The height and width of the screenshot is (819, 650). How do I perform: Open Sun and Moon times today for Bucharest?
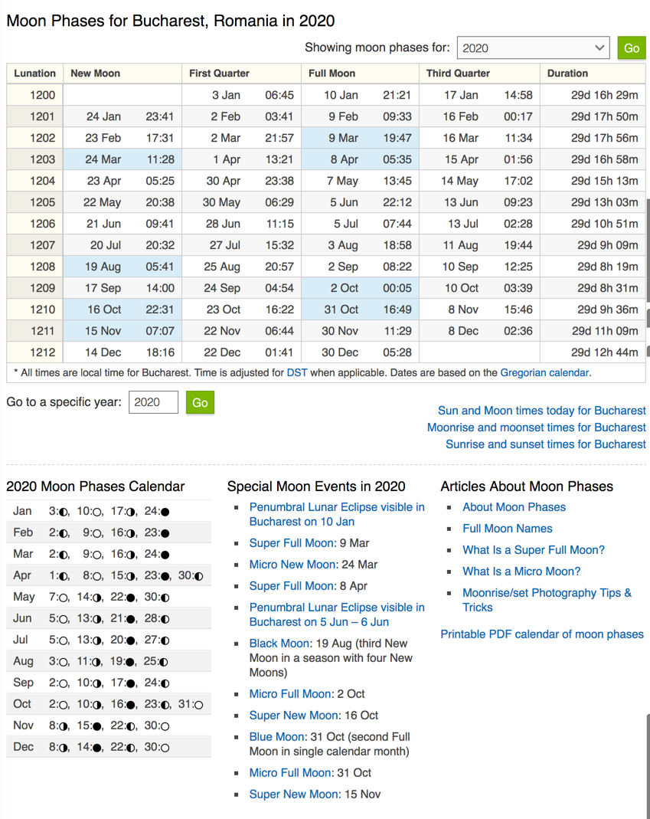pyautogui.click(x=541, y=411)
